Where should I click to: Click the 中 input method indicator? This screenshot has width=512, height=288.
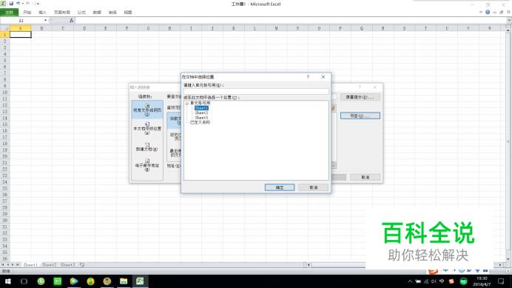point(442,281)
